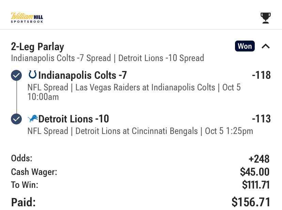Click the $156.71 Paid total
This screenshot has height=210, width=282.
(251, 202)
